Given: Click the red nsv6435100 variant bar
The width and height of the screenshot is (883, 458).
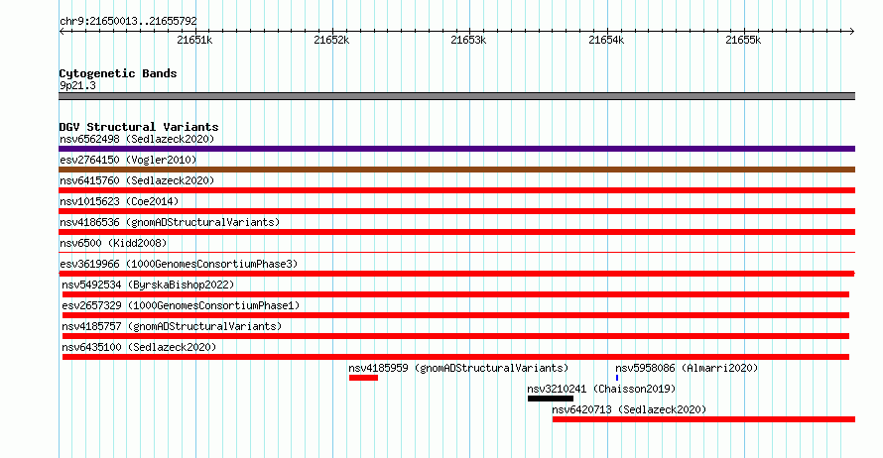Looking at the screenshot, I should coord(455,357).
